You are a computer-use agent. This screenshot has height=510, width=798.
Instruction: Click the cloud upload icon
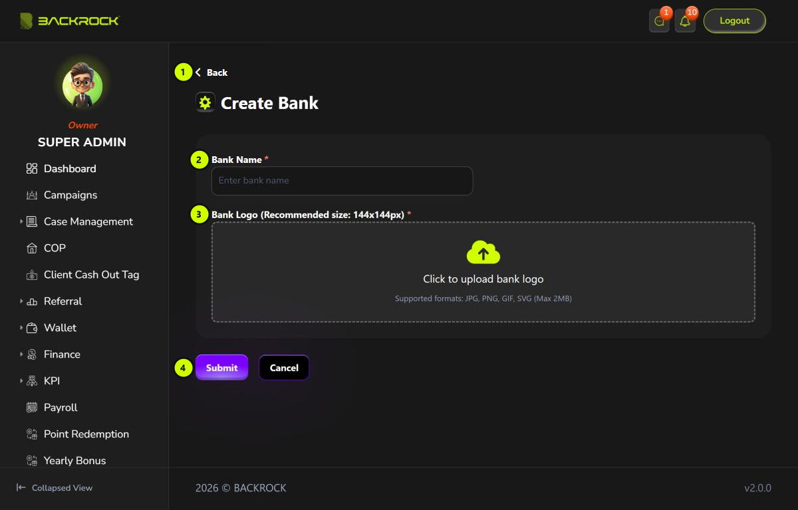tap(483, 253)
